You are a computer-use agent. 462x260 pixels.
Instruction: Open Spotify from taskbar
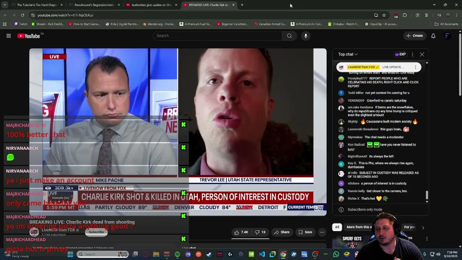177,255
